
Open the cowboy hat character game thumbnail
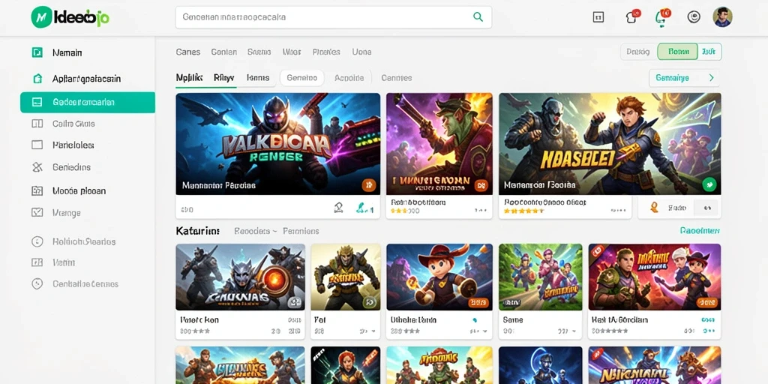tap(439, 277)
